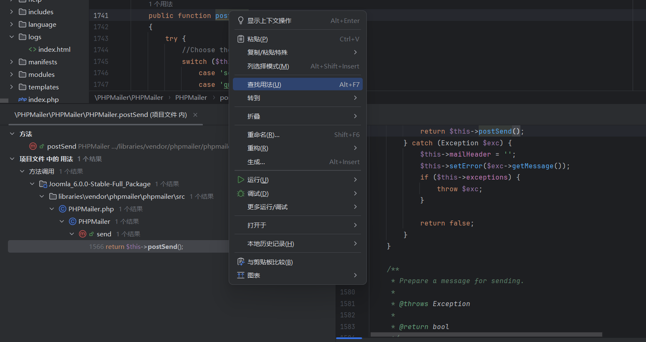Viewport: 646px width, 342px height.
Task: Click the PHPMailer.php class file icon
Action: coord(63,209)
